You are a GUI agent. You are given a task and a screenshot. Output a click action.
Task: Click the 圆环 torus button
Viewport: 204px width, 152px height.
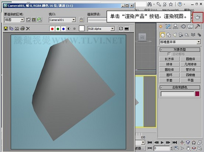(x=169, y=75)
